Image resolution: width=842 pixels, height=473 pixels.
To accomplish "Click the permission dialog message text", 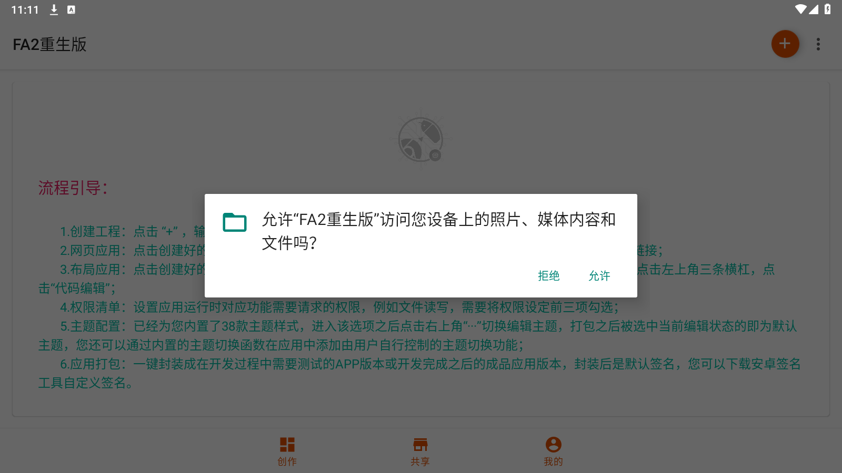I will coord(439,231).
